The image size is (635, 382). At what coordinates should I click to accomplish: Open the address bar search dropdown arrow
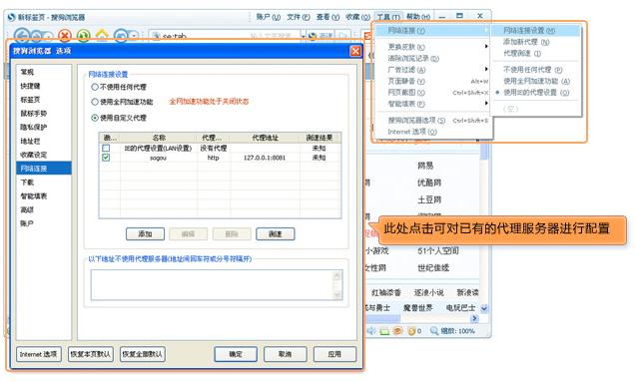click(303, 37)
